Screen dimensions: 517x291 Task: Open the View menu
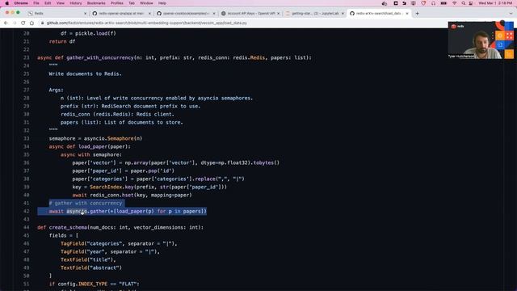tap(61, 3)
